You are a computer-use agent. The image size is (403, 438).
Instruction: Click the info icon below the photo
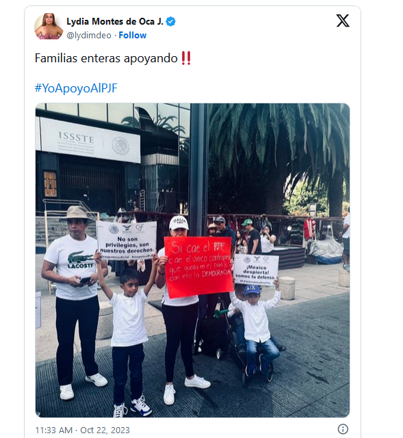point(343,429)
